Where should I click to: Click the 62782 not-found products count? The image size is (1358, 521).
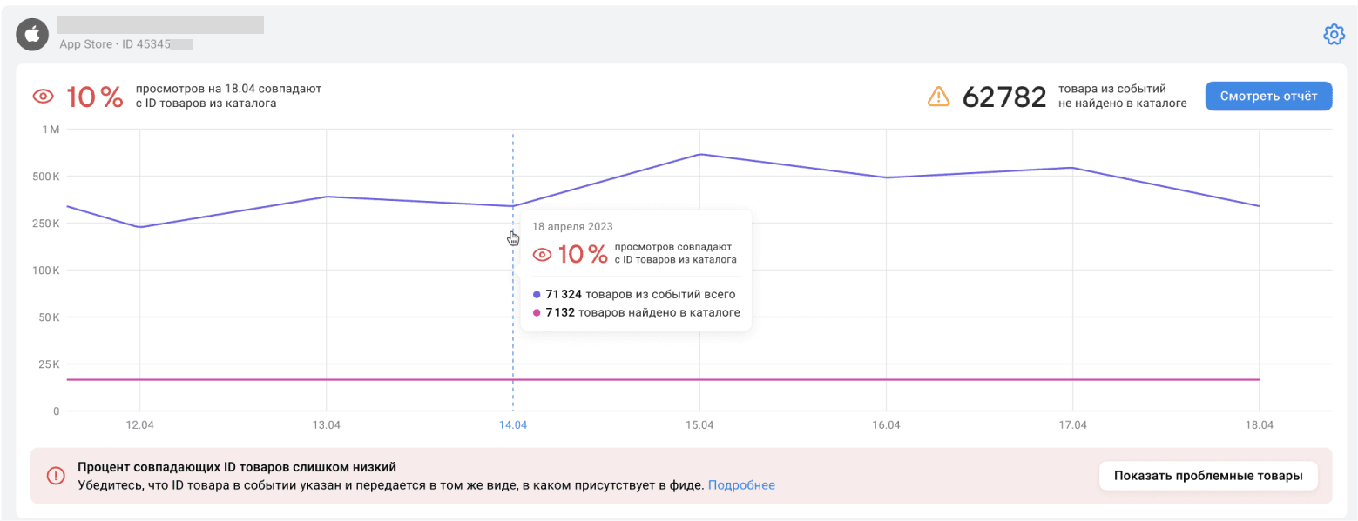tap(1003, 97)
